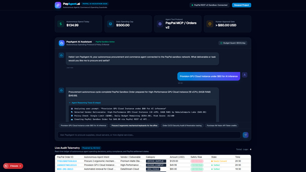Sort by the State column header
The height and width of the screenshot is (172, 306).
coord(214,157)
